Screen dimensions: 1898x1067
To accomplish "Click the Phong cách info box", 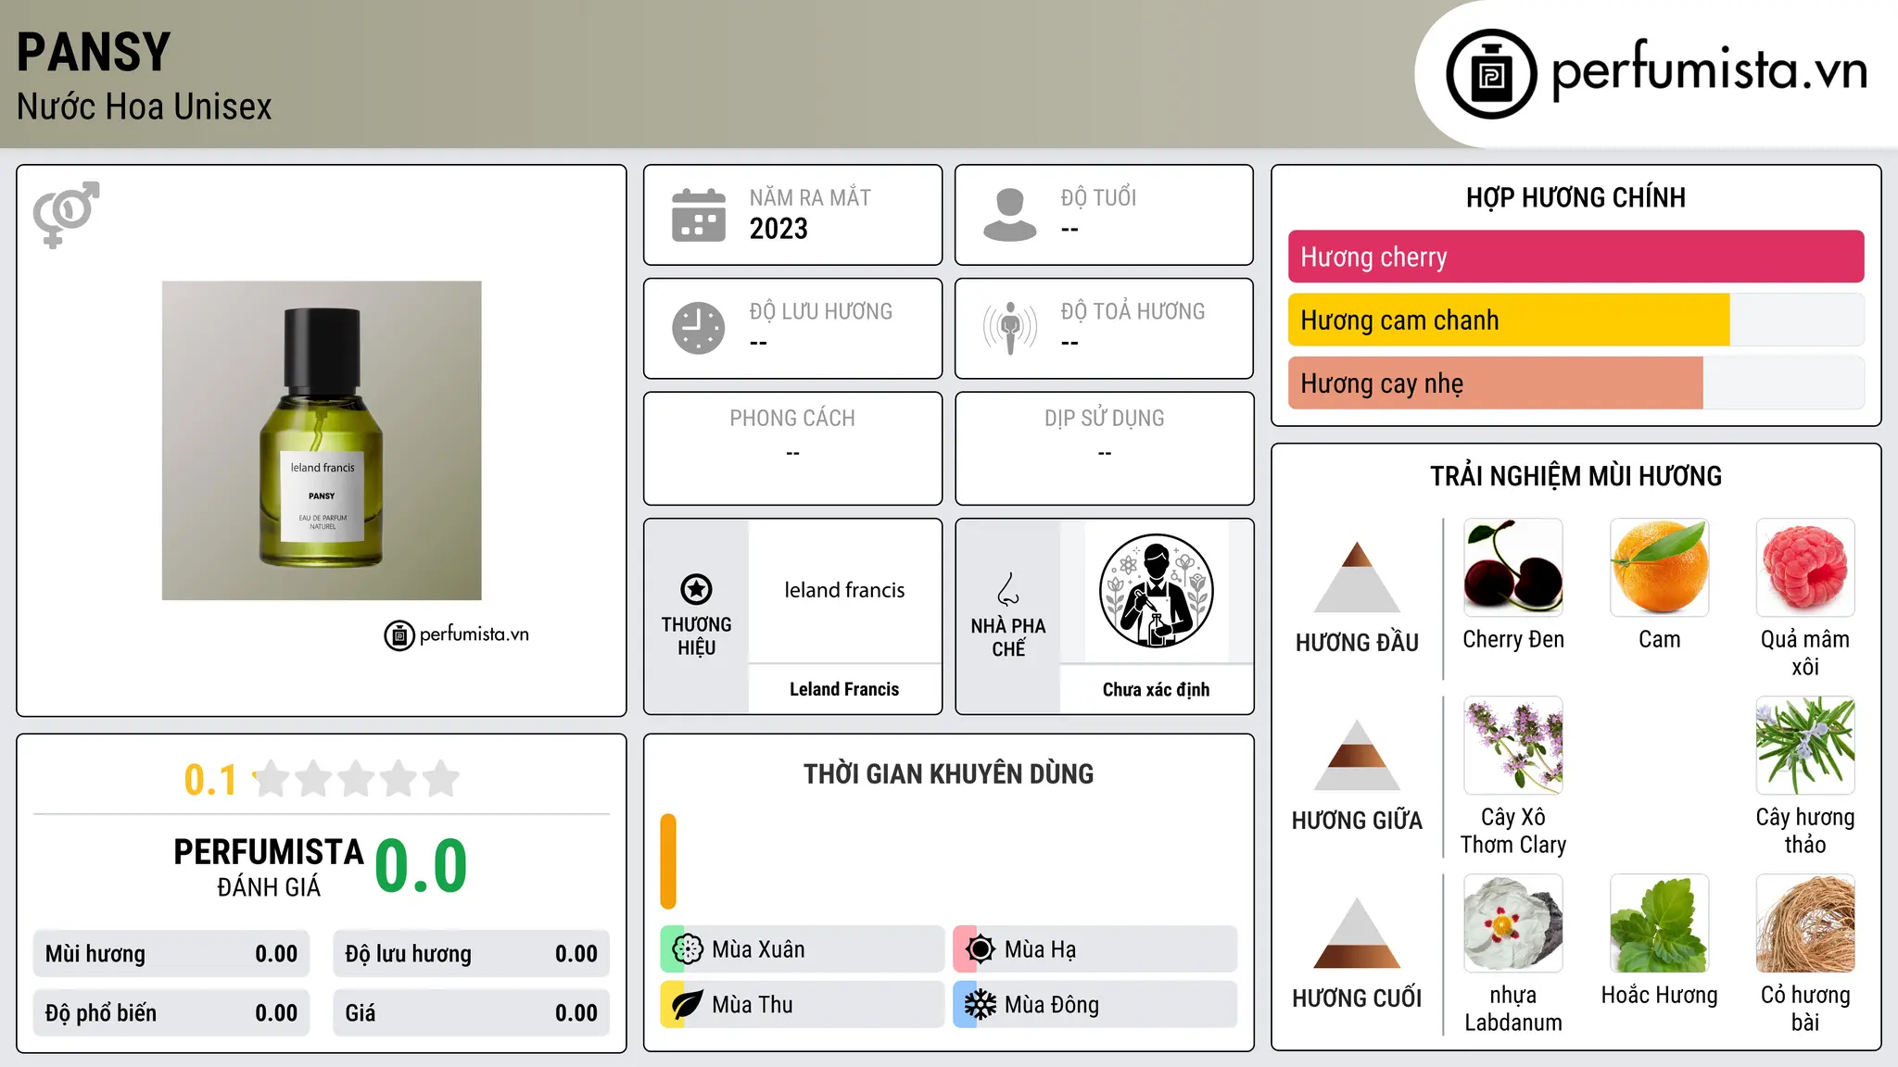I will pyautogui.click(x=792, y=448).
